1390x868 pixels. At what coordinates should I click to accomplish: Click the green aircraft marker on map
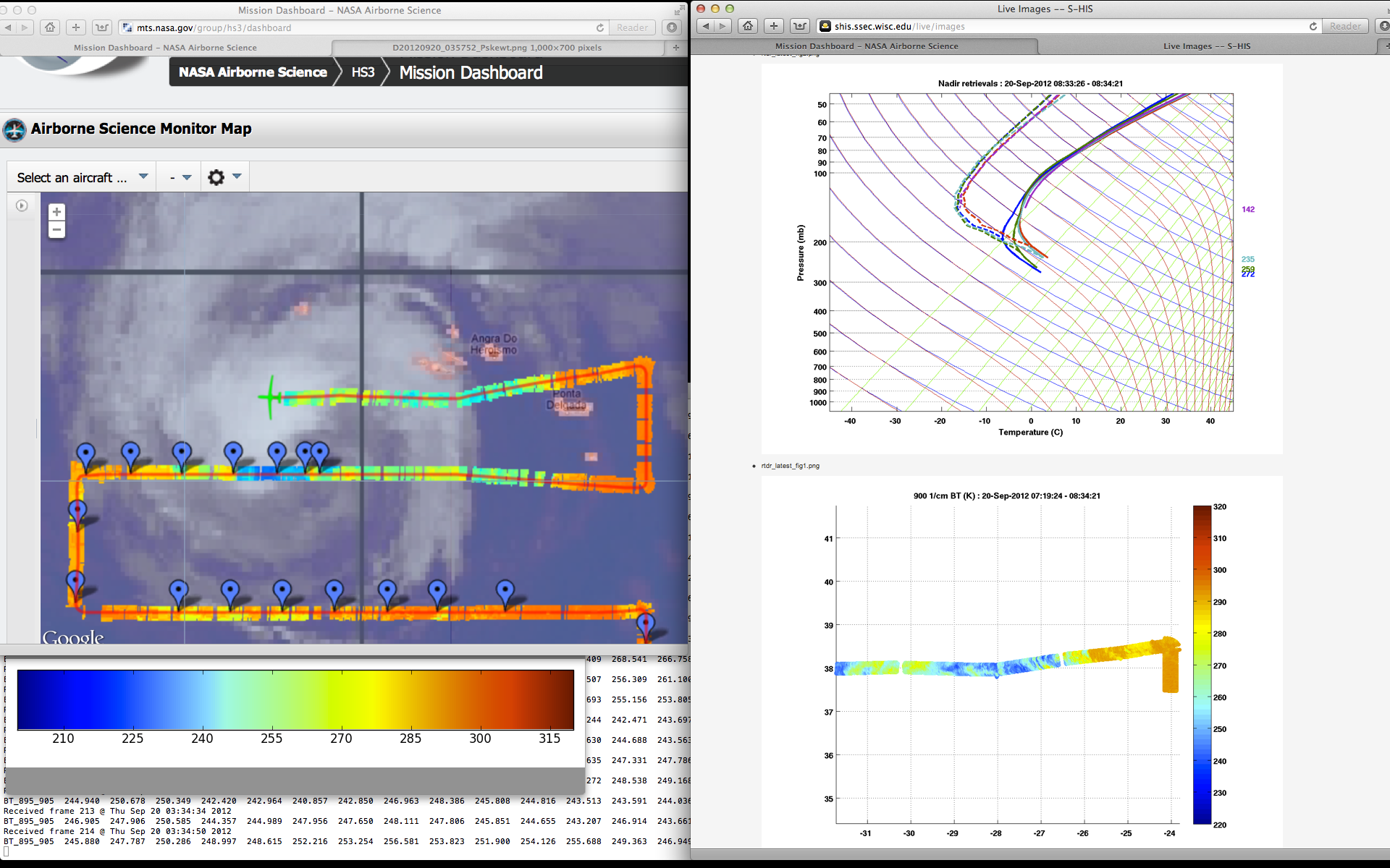(x=271, y=396)
